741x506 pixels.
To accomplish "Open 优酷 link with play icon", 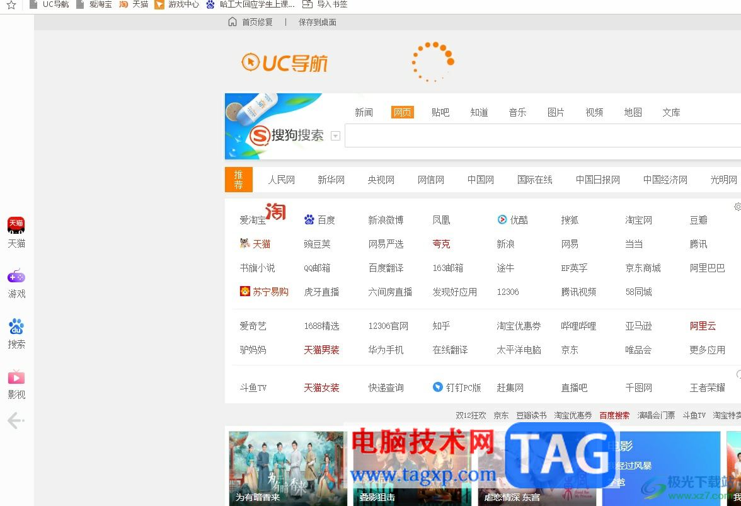I will coord(513,220).
